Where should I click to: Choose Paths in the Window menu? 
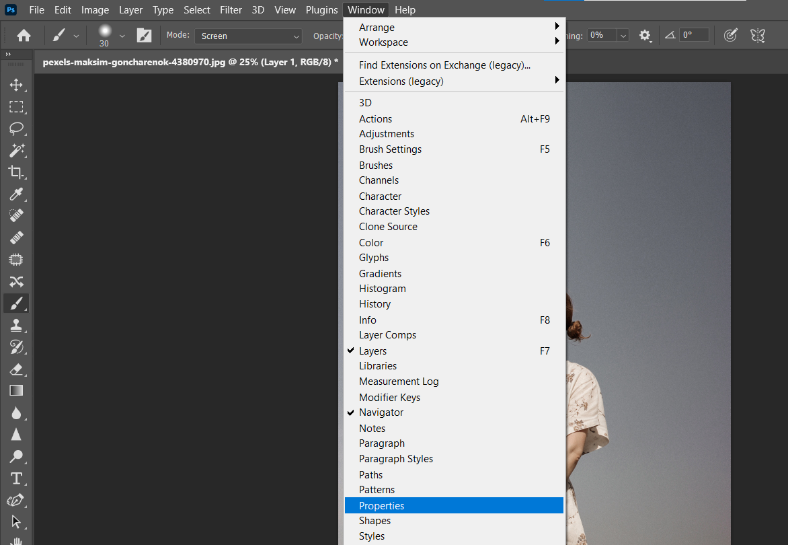click(454, 474)
